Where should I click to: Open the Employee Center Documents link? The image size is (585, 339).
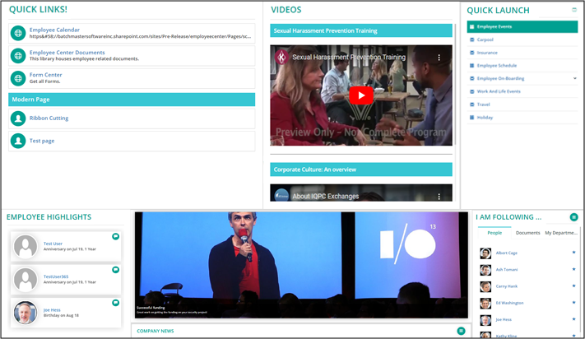[x=67, y=53]
